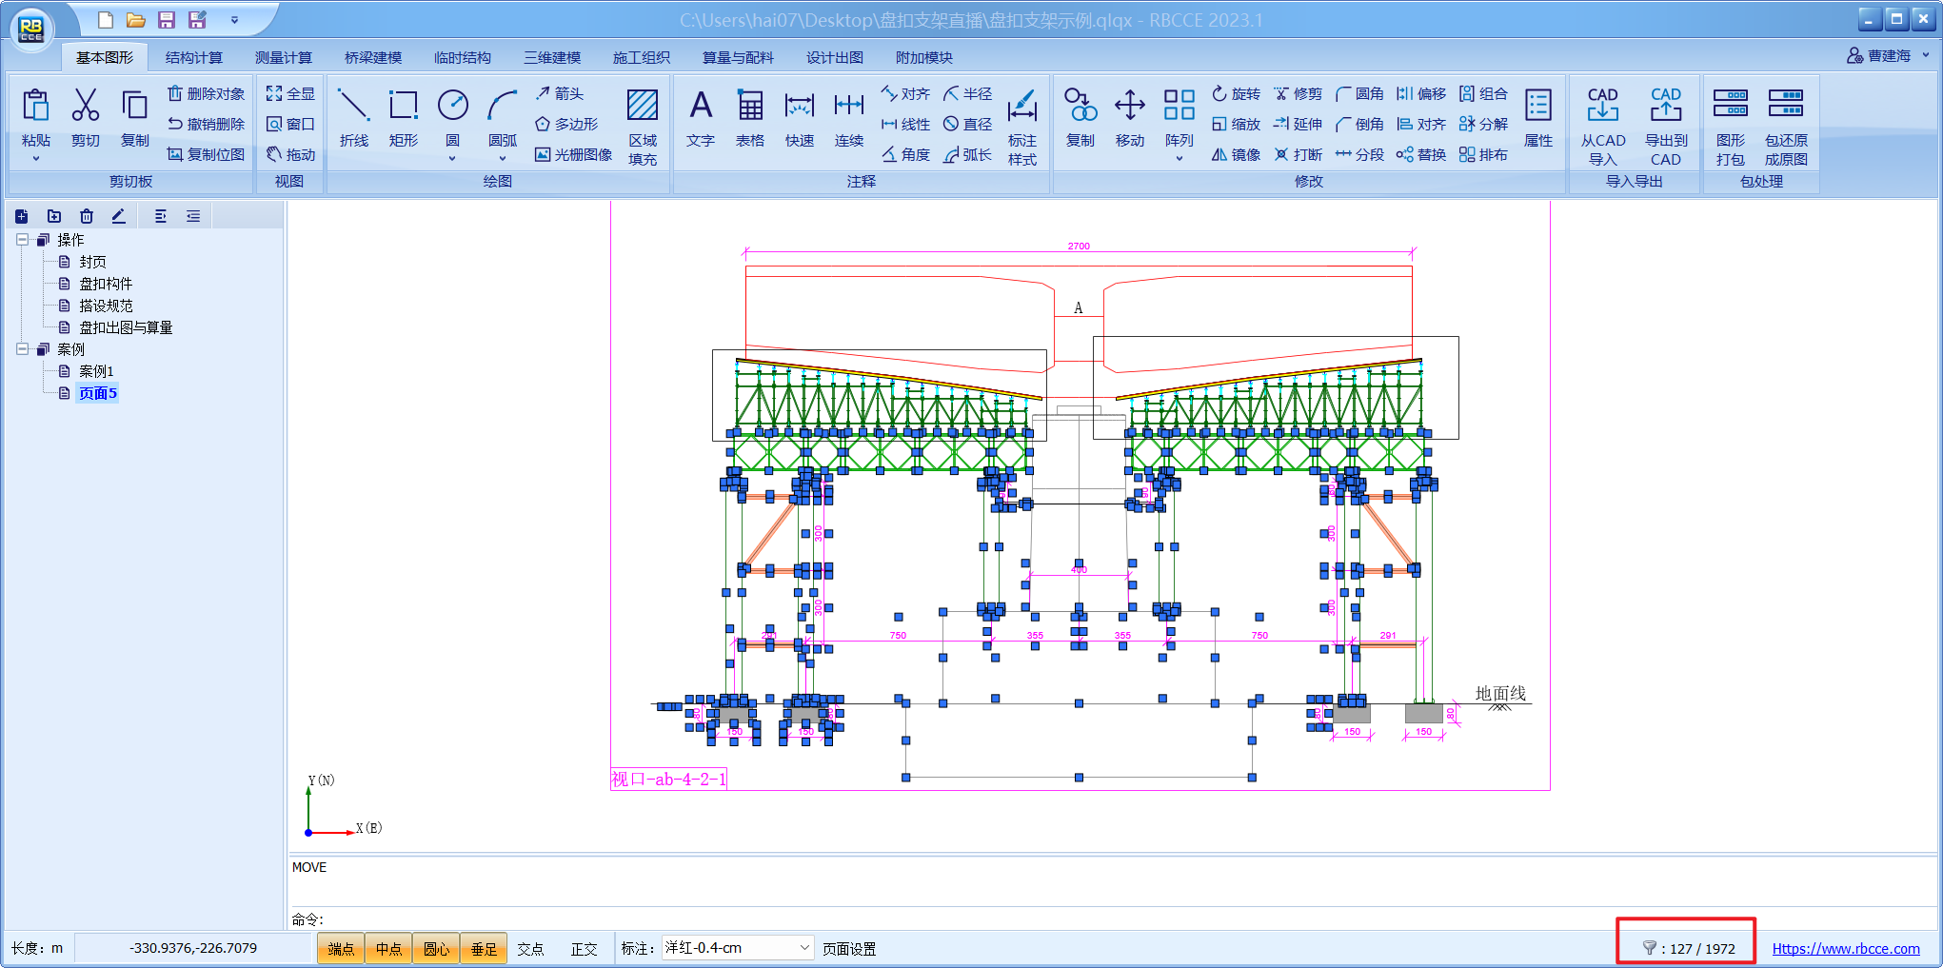This screenshot has width=1943, height=968.
Task: Click the Cut (剪切) scissors icon
Action: click(86, 106)
